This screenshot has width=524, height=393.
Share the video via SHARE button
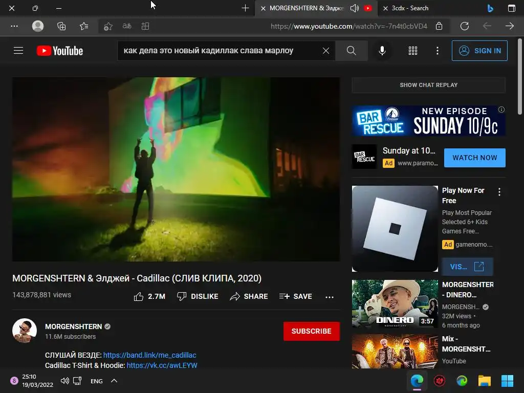pyautogui.click(x=249, y=296)
